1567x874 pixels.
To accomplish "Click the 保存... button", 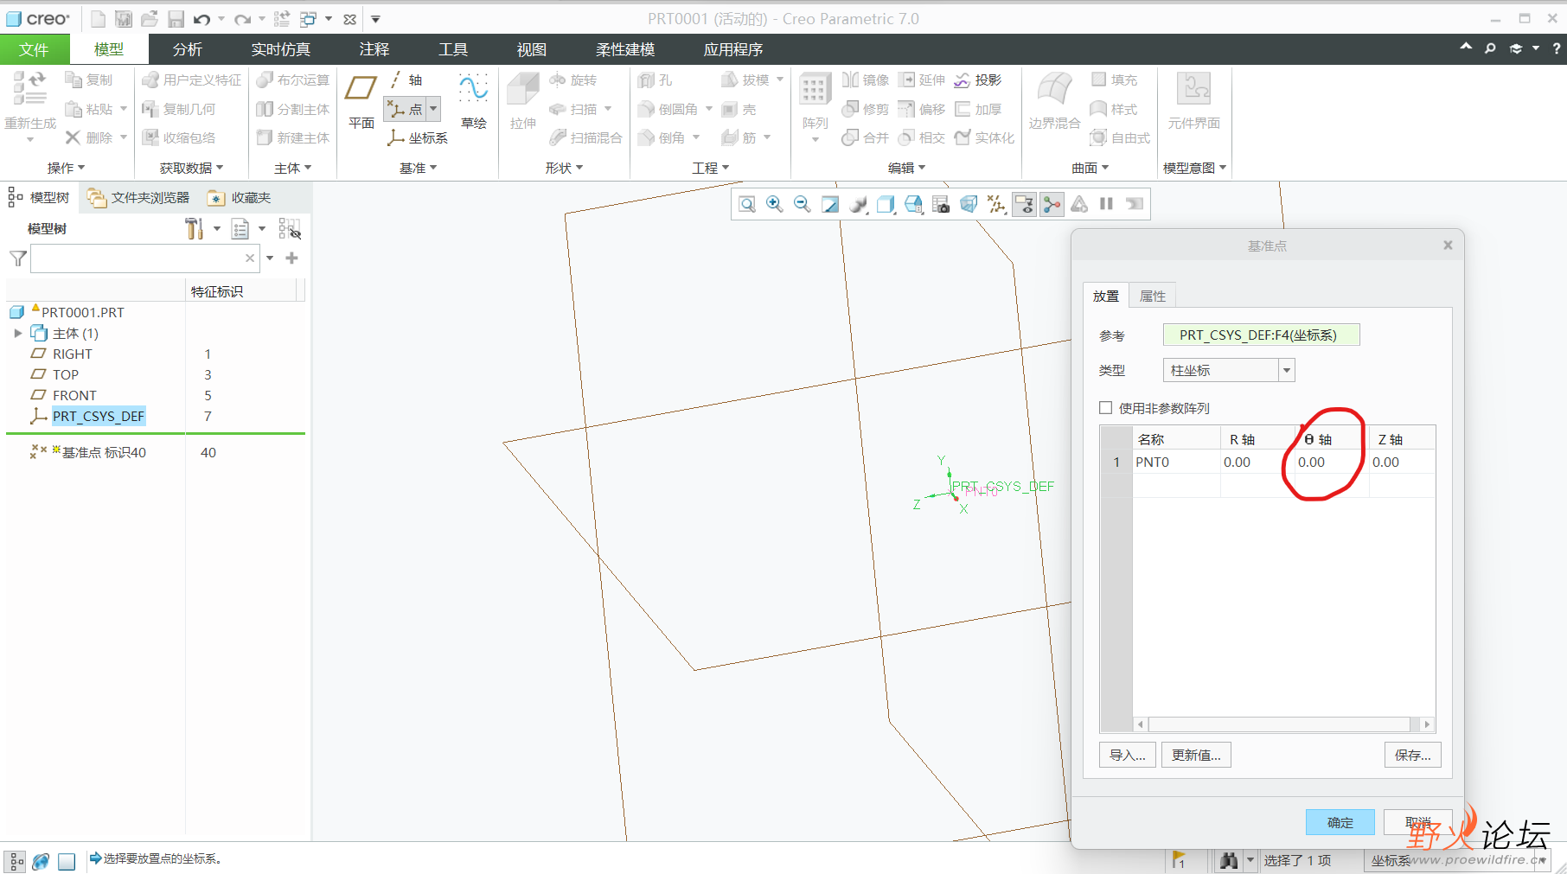I will click(x=1413, y=755).
